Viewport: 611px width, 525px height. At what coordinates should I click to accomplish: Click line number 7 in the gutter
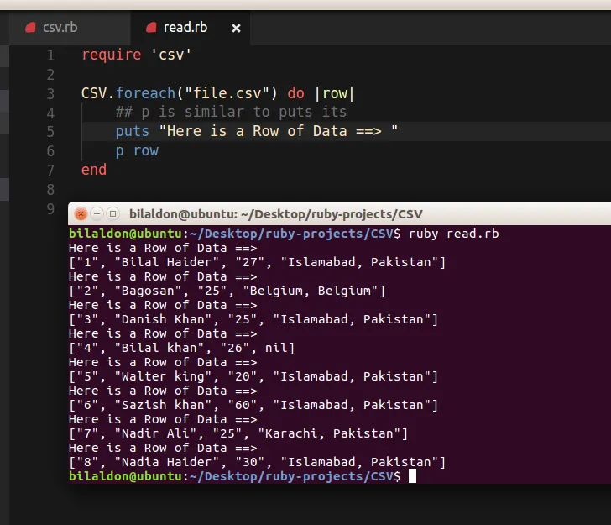(50, 171)
